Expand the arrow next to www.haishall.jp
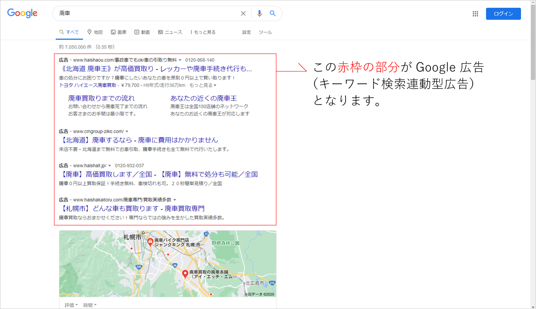The width and height of the screenshot is (536, 309). (110, 166)
